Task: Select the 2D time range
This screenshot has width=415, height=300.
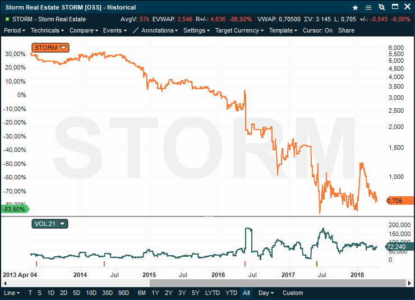Action: tap(63, 293)
